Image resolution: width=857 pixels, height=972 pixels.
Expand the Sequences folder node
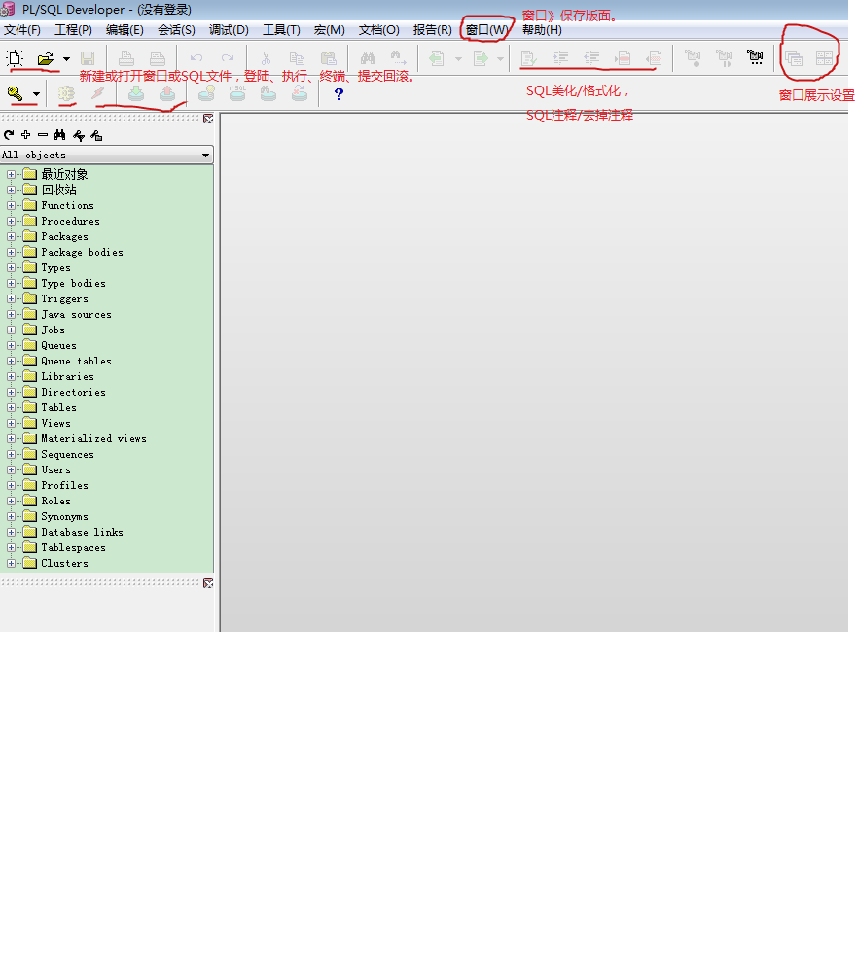tap(11, 454)
